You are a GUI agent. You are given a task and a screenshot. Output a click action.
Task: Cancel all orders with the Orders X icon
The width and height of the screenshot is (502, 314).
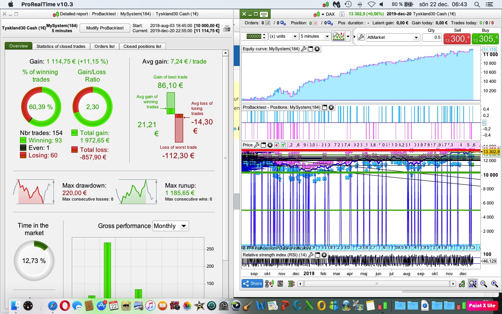click(267, 23)
